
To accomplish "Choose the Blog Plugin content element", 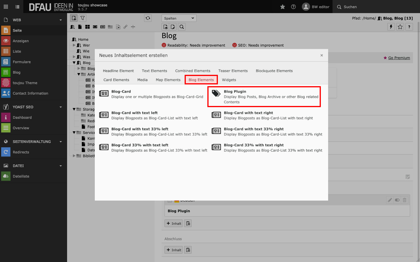I will pyautogui.click(x=264, y=97).
